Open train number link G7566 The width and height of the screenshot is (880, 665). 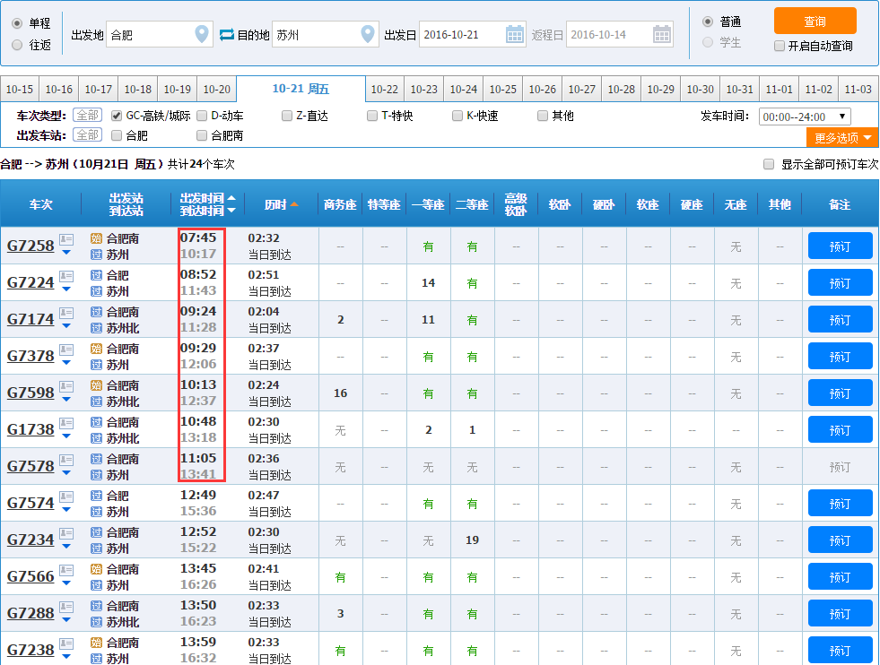[30, 576]
